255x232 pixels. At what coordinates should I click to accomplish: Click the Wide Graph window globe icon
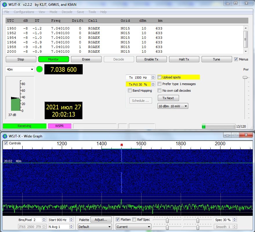click(x=5, y=136)
